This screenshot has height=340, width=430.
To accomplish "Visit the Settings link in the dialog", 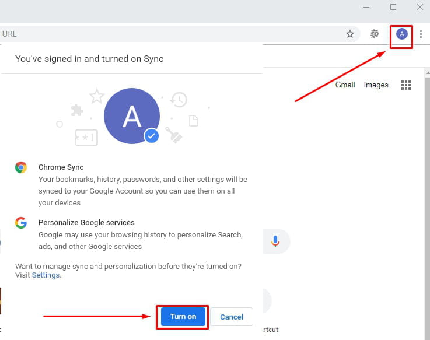I will click(x=46, y=275).
